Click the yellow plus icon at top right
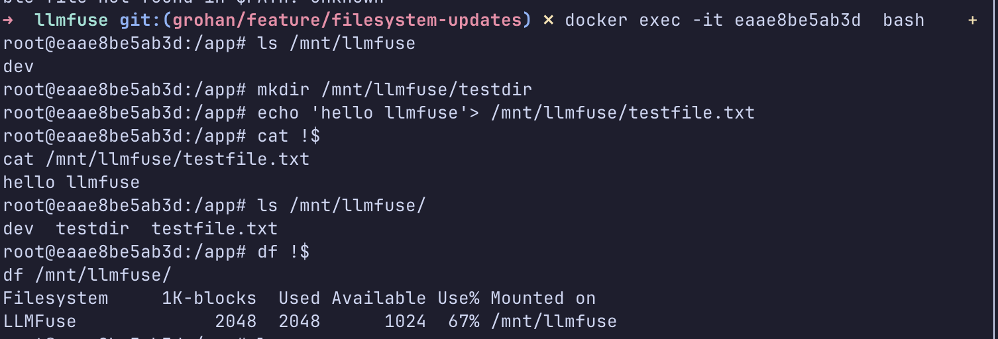 click(x=972, y=20)
